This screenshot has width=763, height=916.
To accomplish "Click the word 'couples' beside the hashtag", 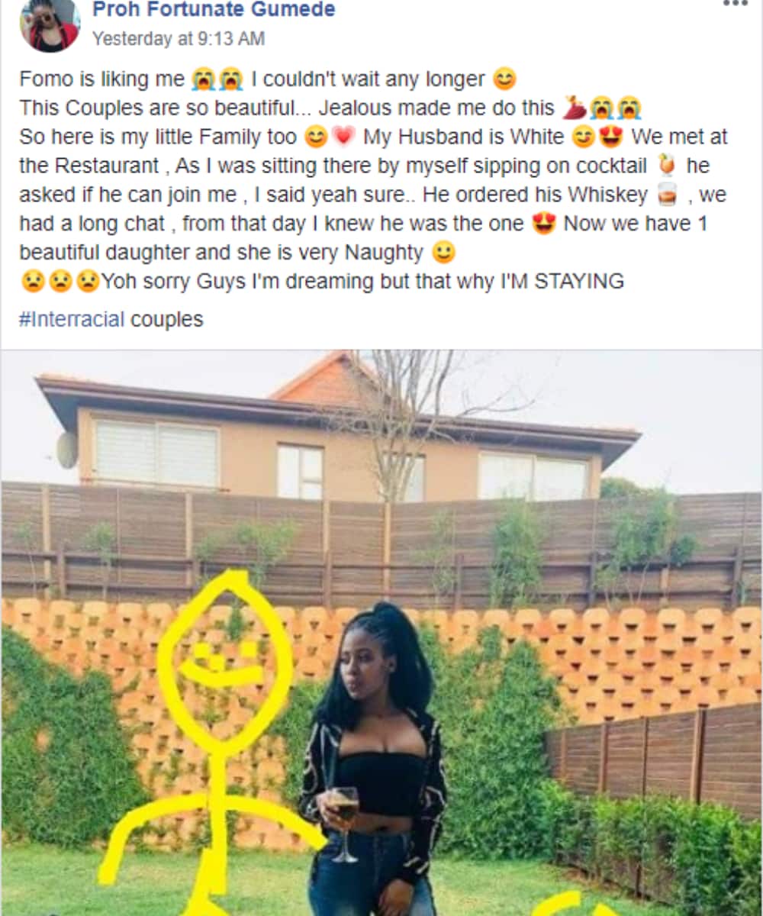I will pyautogui.click(x=167, y=319).
